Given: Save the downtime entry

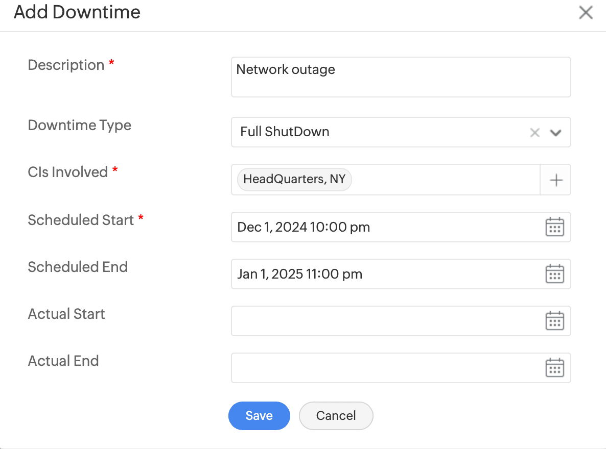Looking at the screenshot, I should click(x=259, y=416).
